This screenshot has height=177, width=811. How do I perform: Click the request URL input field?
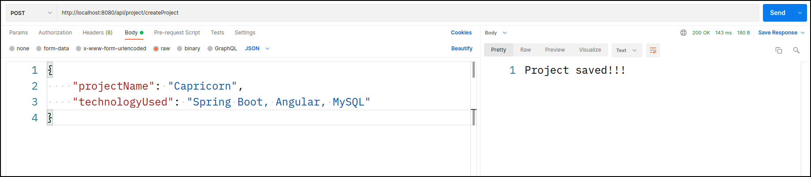tap(408, 13)
